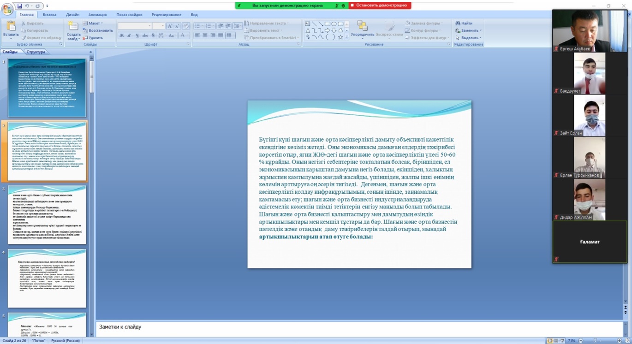The width and height of the screenshot is (632, 344).
Task: Toggle underline Ч formatting
Action: [137, 36]
